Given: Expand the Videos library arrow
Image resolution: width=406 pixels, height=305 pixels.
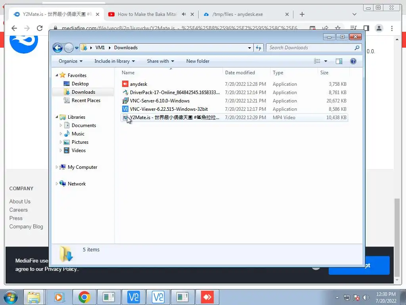Looking at the screenshot, I should click(61, 151).
